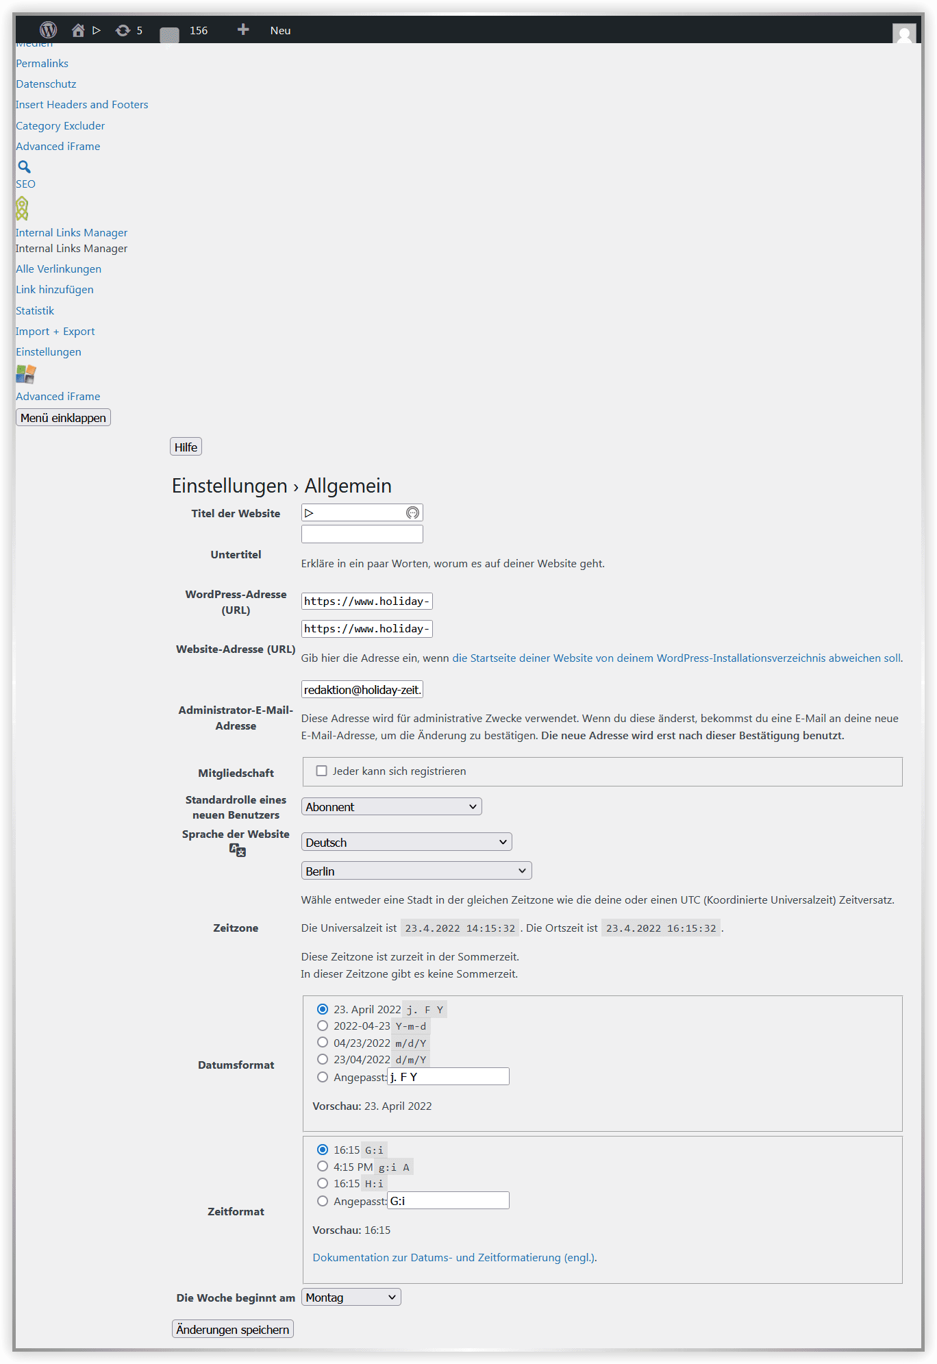Select the 4:15 PM time format

[323, 1166]
